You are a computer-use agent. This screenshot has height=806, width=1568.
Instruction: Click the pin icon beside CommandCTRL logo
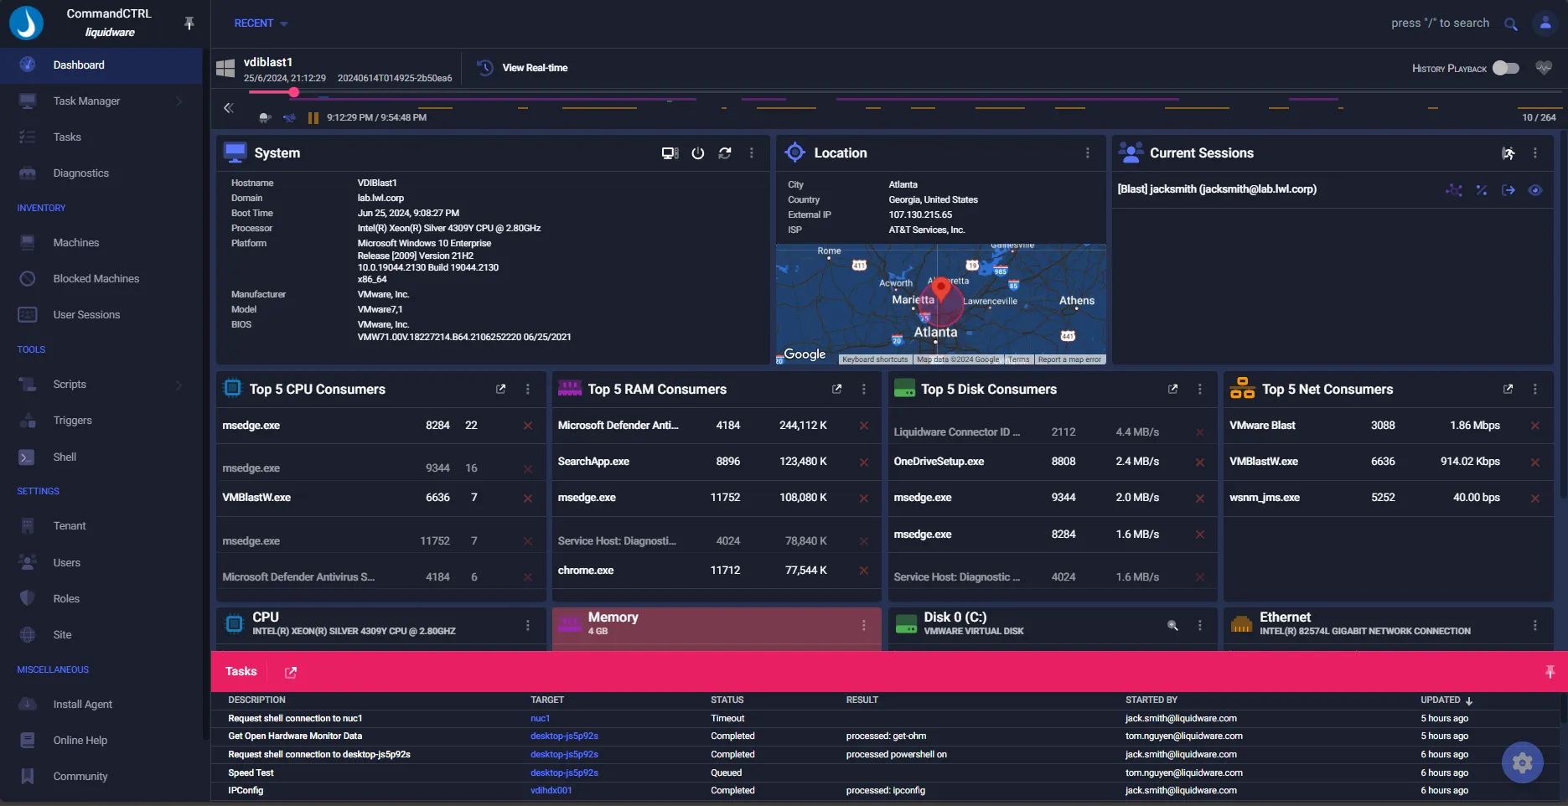click(189, 23)
